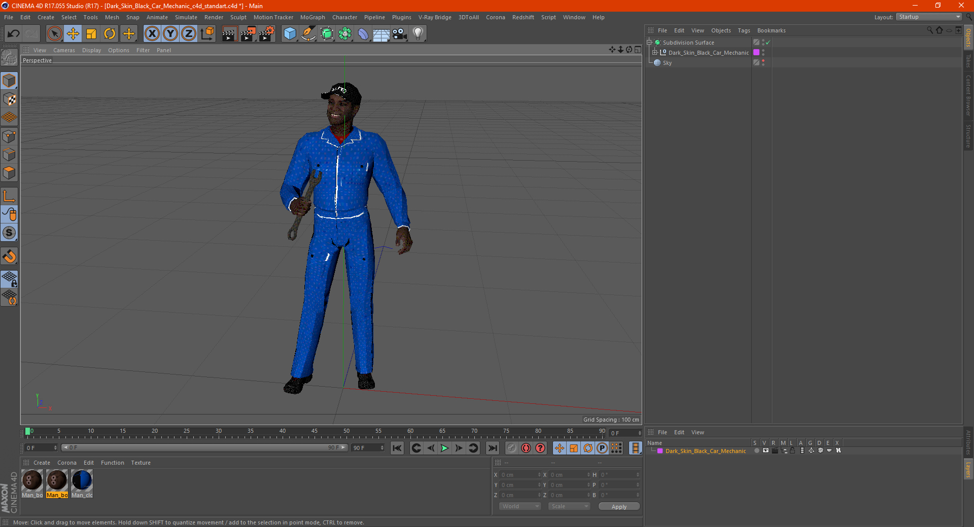Viewport: 974px width, 527px height.
Task: Toggle Autokeying button
Action: pos(526,448)
